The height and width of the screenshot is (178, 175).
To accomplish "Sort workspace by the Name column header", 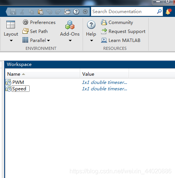I will 42,74.
